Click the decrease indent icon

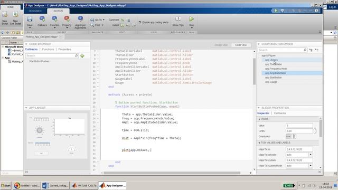click(x=134, y=25)
